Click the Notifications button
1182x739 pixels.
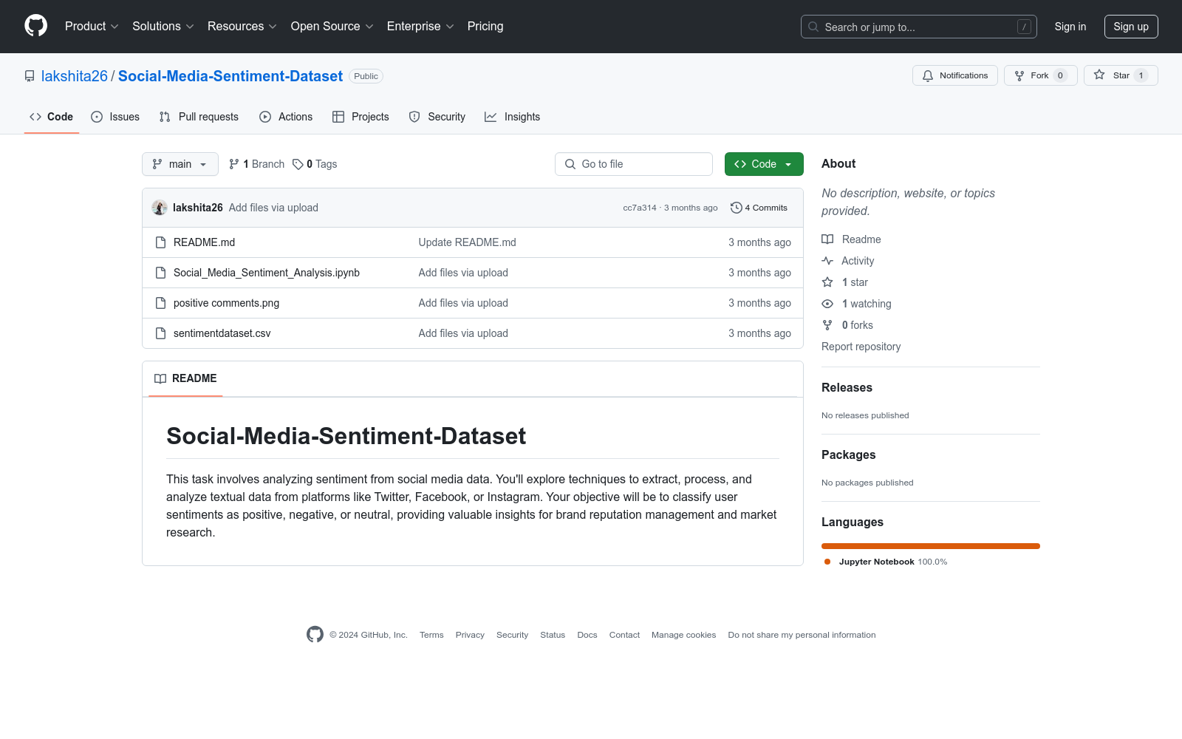(955, 75)
